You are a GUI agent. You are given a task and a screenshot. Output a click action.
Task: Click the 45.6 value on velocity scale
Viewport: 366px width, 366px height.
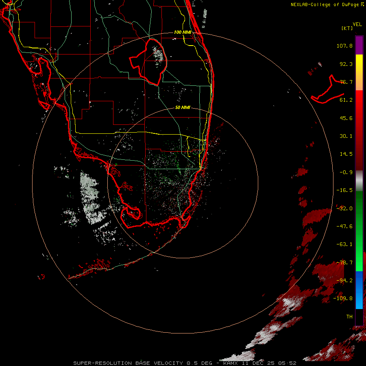coord(346,118)
